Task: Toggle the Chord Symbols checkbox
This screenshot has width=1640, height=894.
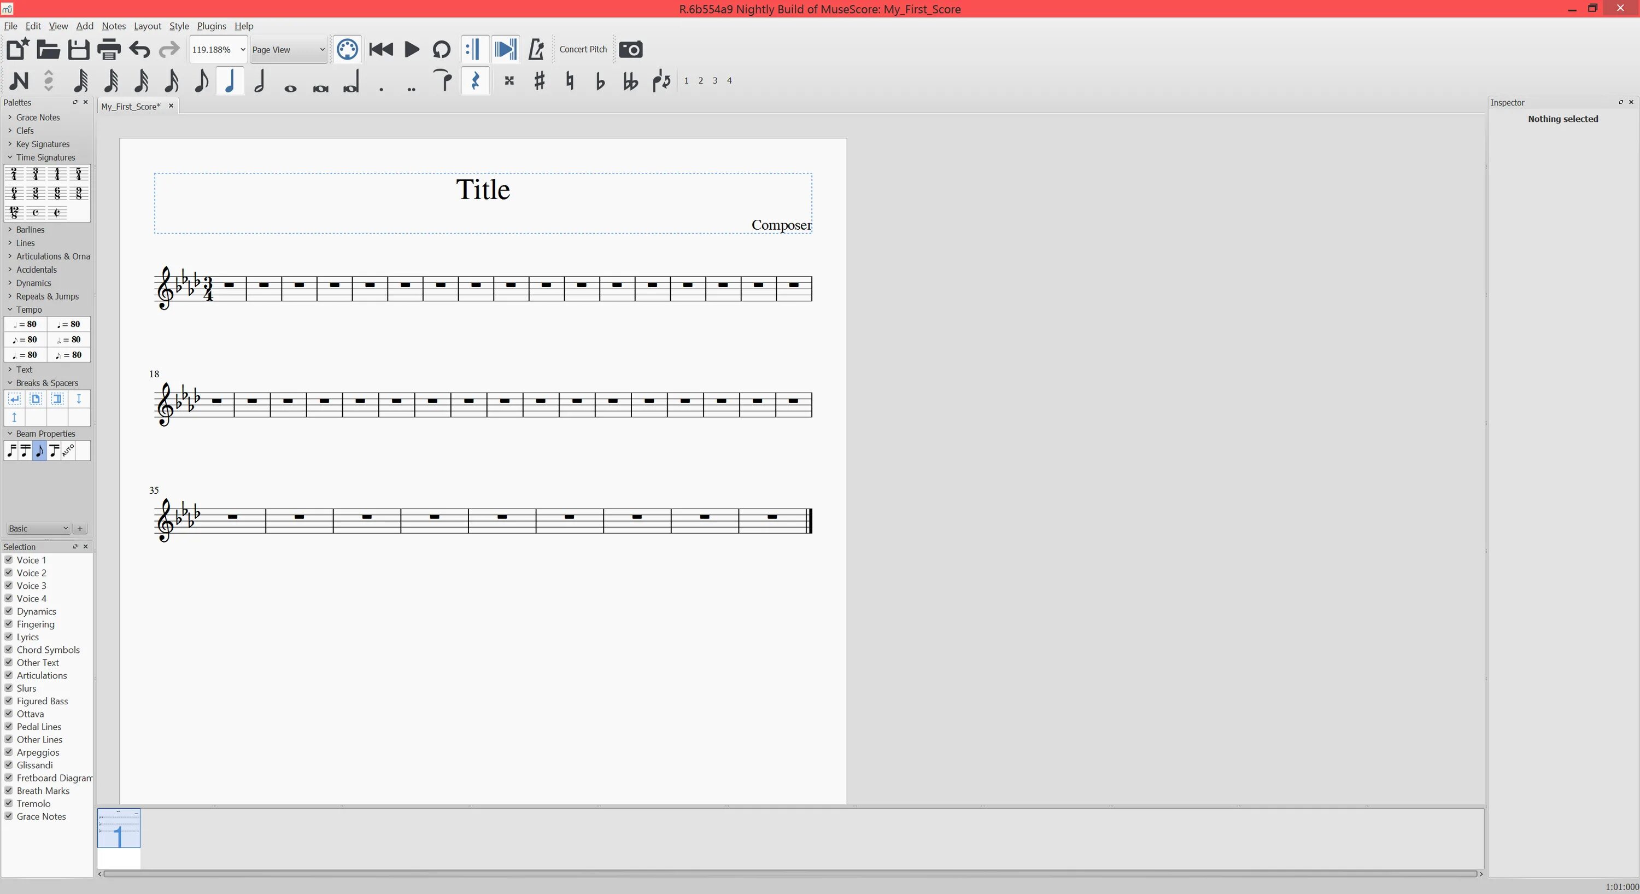Action: click(9, 650)
